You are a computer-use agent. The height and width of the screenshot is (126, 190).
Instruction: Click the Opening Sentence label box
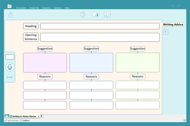31,37
